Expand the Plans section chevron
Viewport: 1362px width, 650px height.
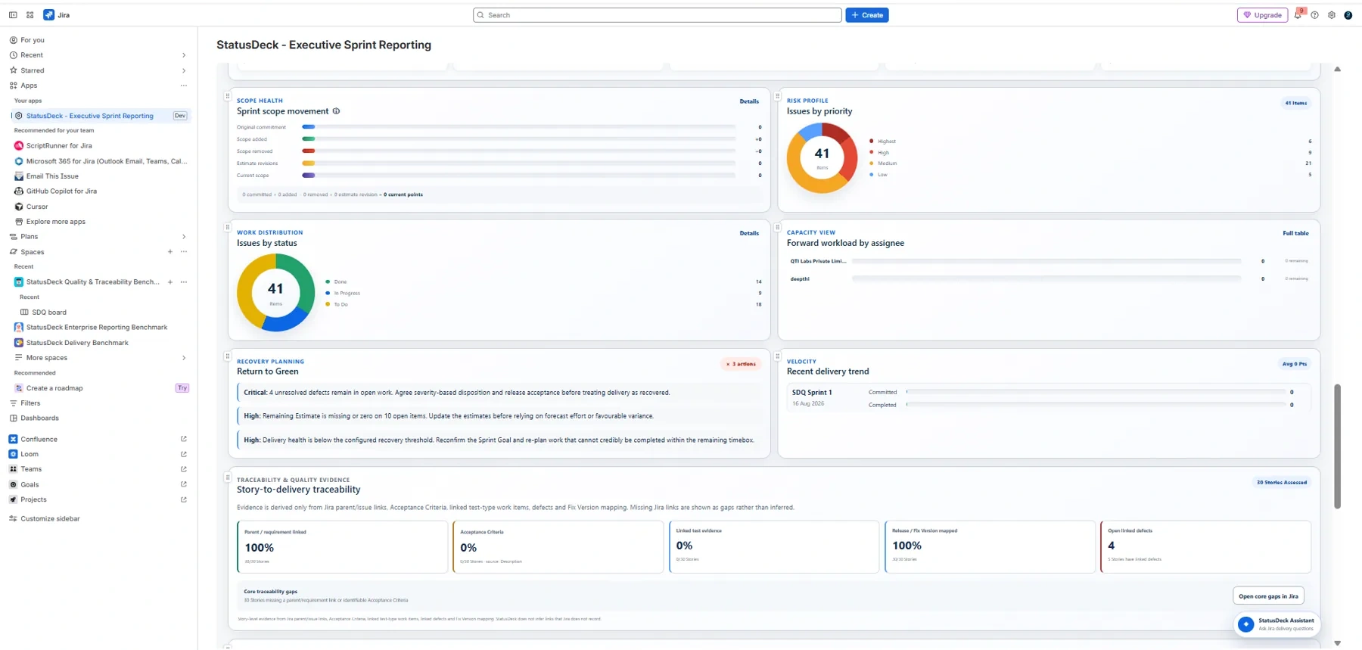point(184,237)
